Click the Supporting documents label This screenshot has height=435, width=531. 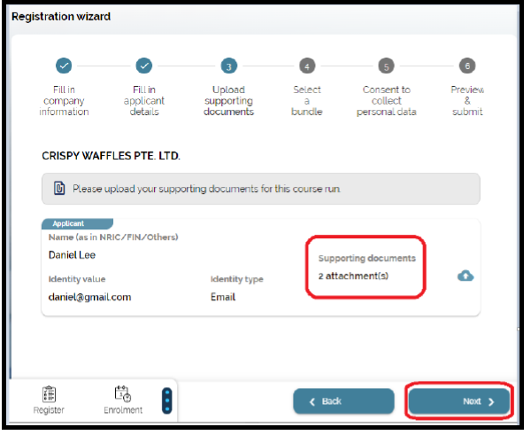point(366,259)
